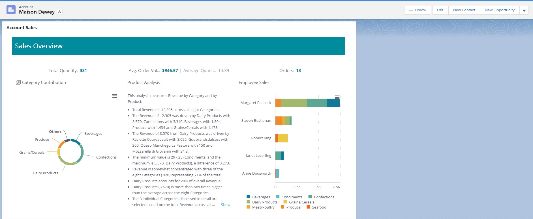The height and width of the screenshot is (219, 533).
Task: Select Margaret Peacock's Confections bar segment
Action: tap(317, 103)
